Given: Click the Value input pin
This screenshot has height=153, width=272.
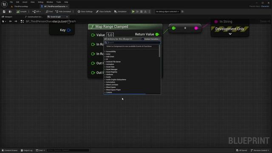Looking at the screenshot, I should [x=93, y=35].
